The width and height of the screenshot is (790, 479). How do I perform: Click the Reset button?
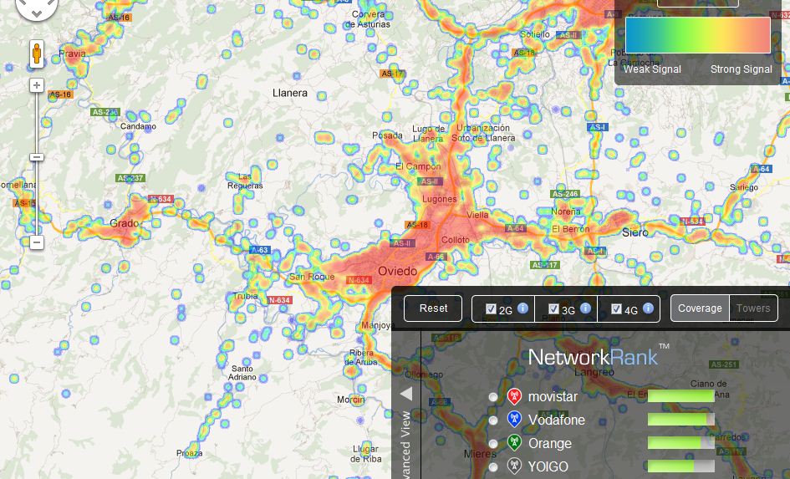[433, 308]
